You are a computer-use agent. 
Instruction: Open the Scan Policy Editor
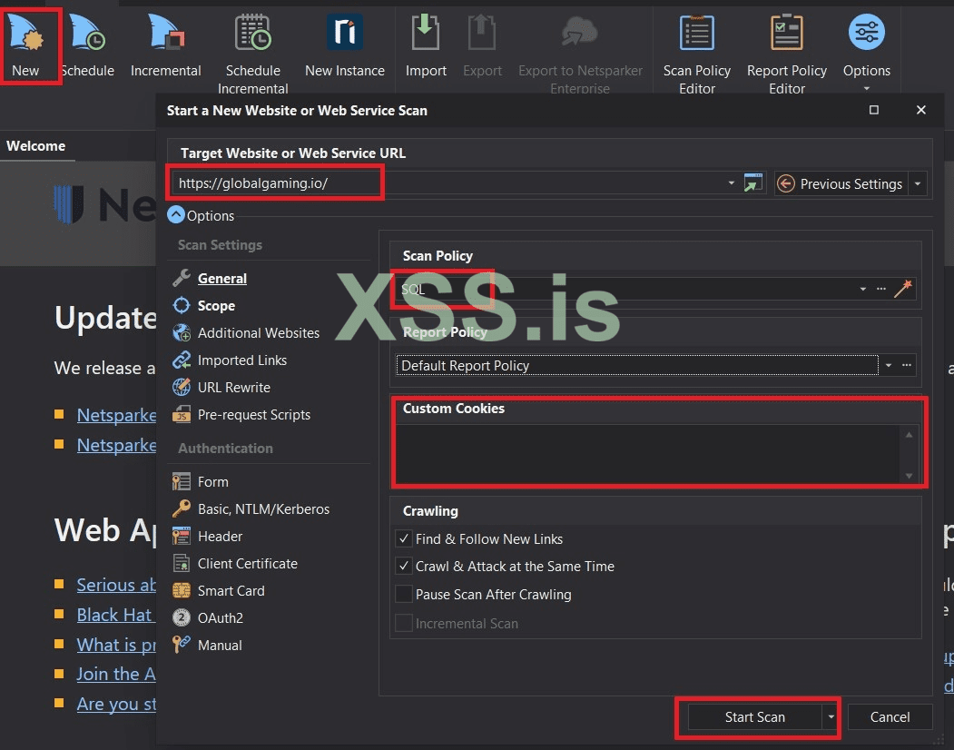[696, 54]
